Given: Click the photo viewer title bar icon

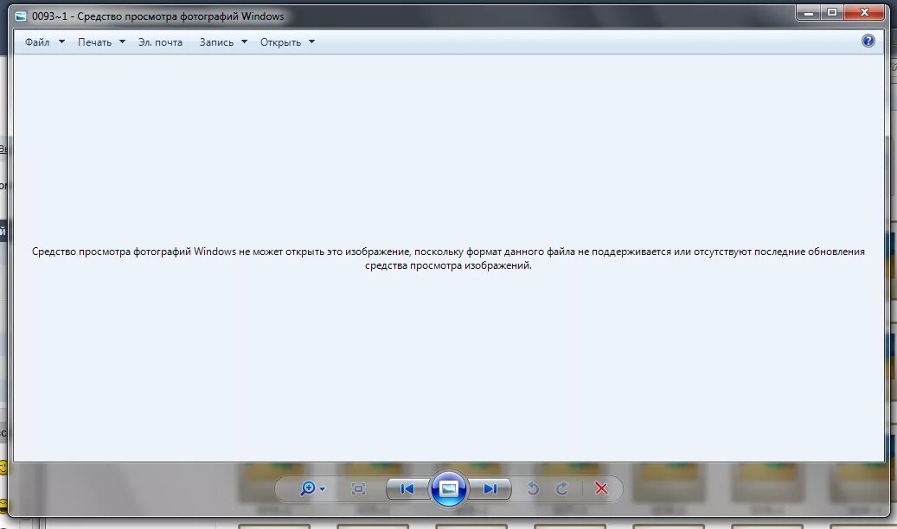Looking at the screenshot, I should 21,16.
